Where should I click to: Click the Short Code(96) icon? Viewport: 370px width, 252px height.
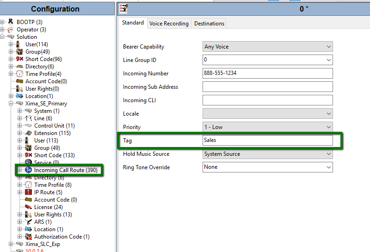19,59
